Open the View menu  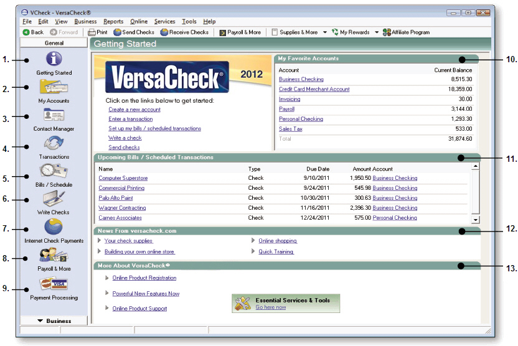[61, 21]
